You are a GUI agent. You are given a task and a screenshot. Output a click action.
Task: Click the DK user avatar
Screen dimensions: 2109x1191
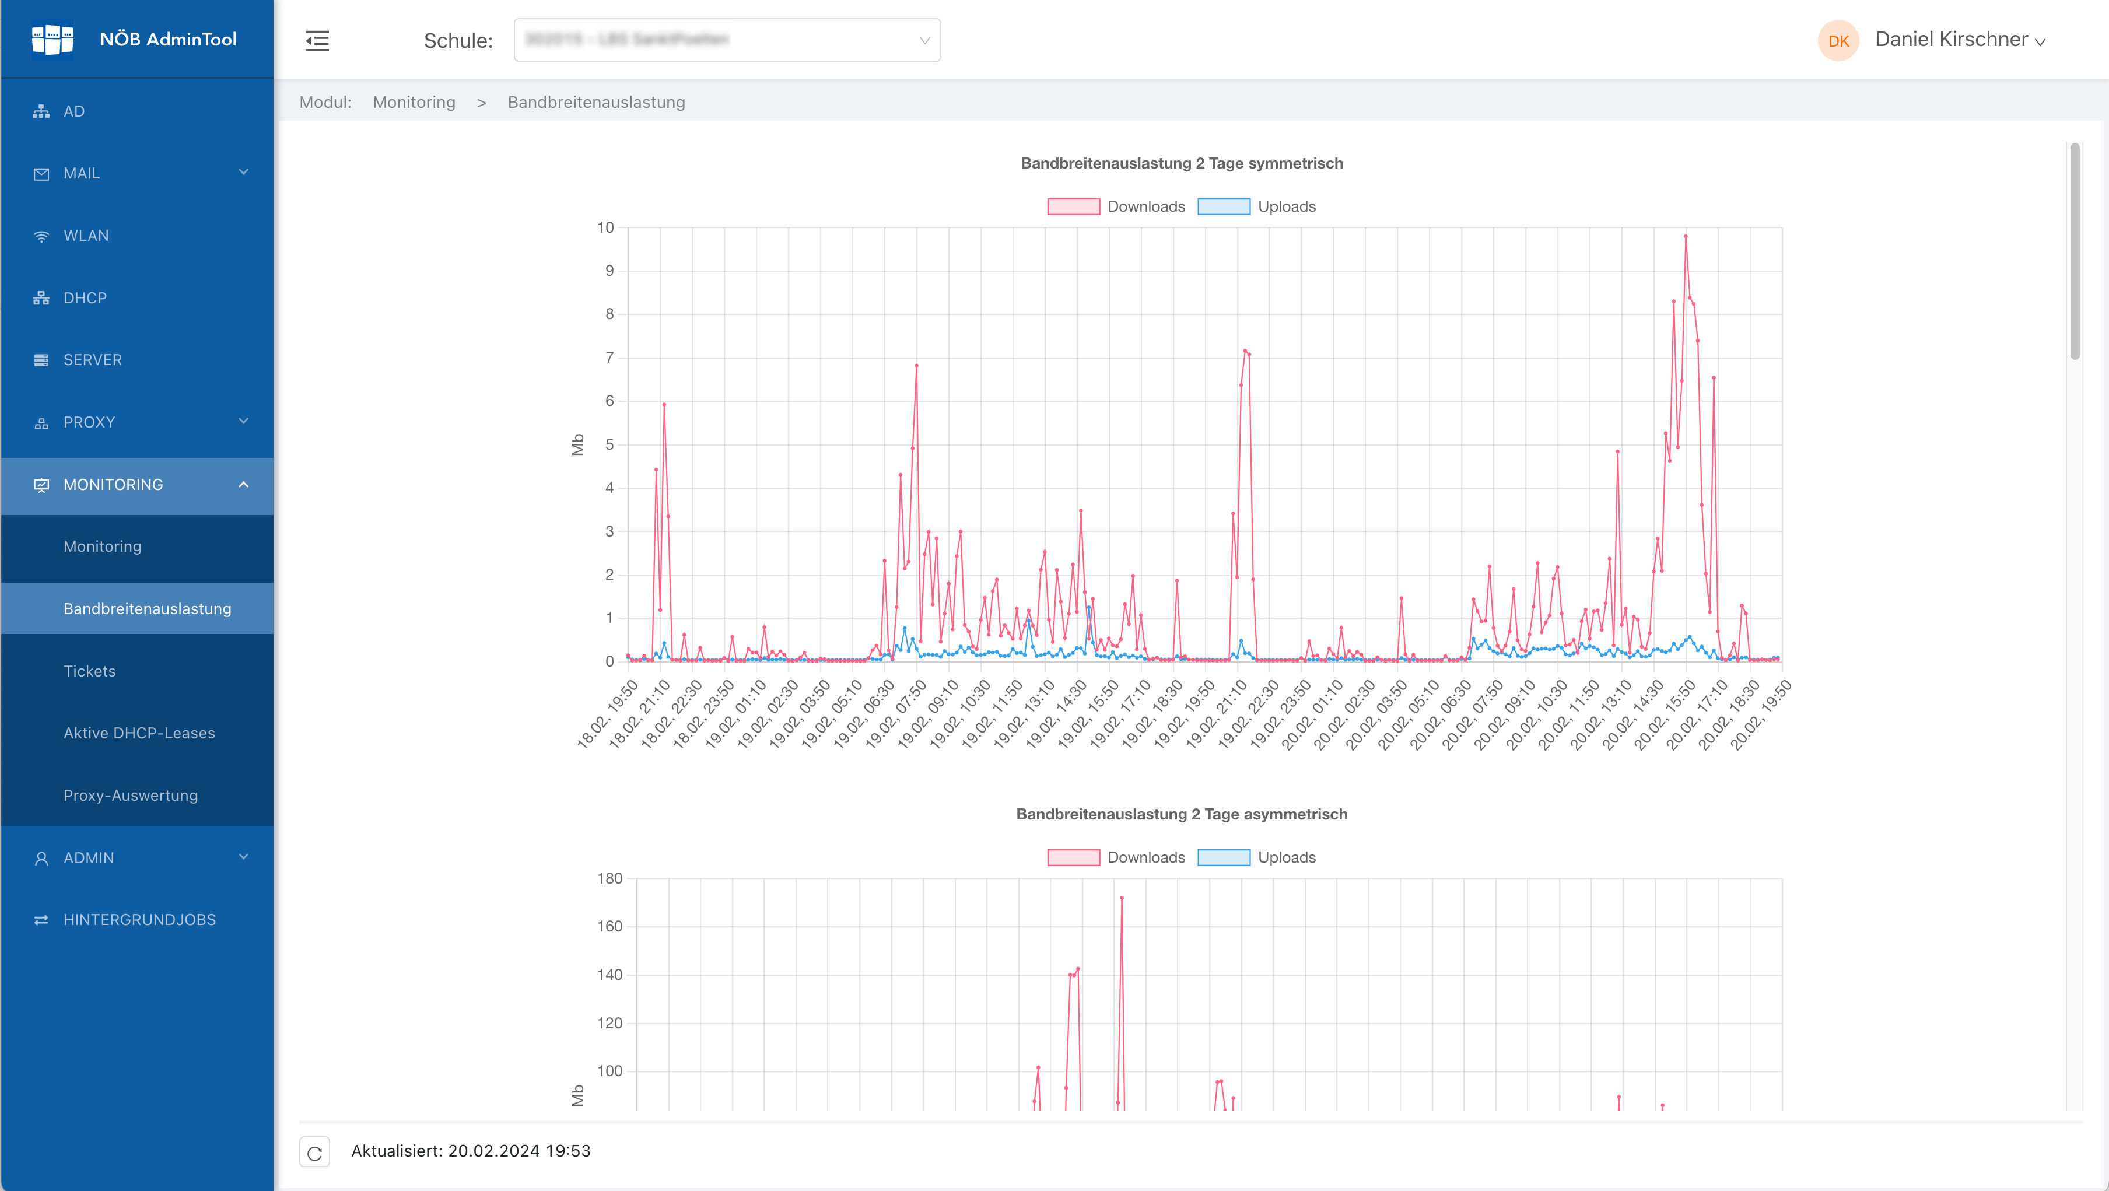click(1838, 40)
